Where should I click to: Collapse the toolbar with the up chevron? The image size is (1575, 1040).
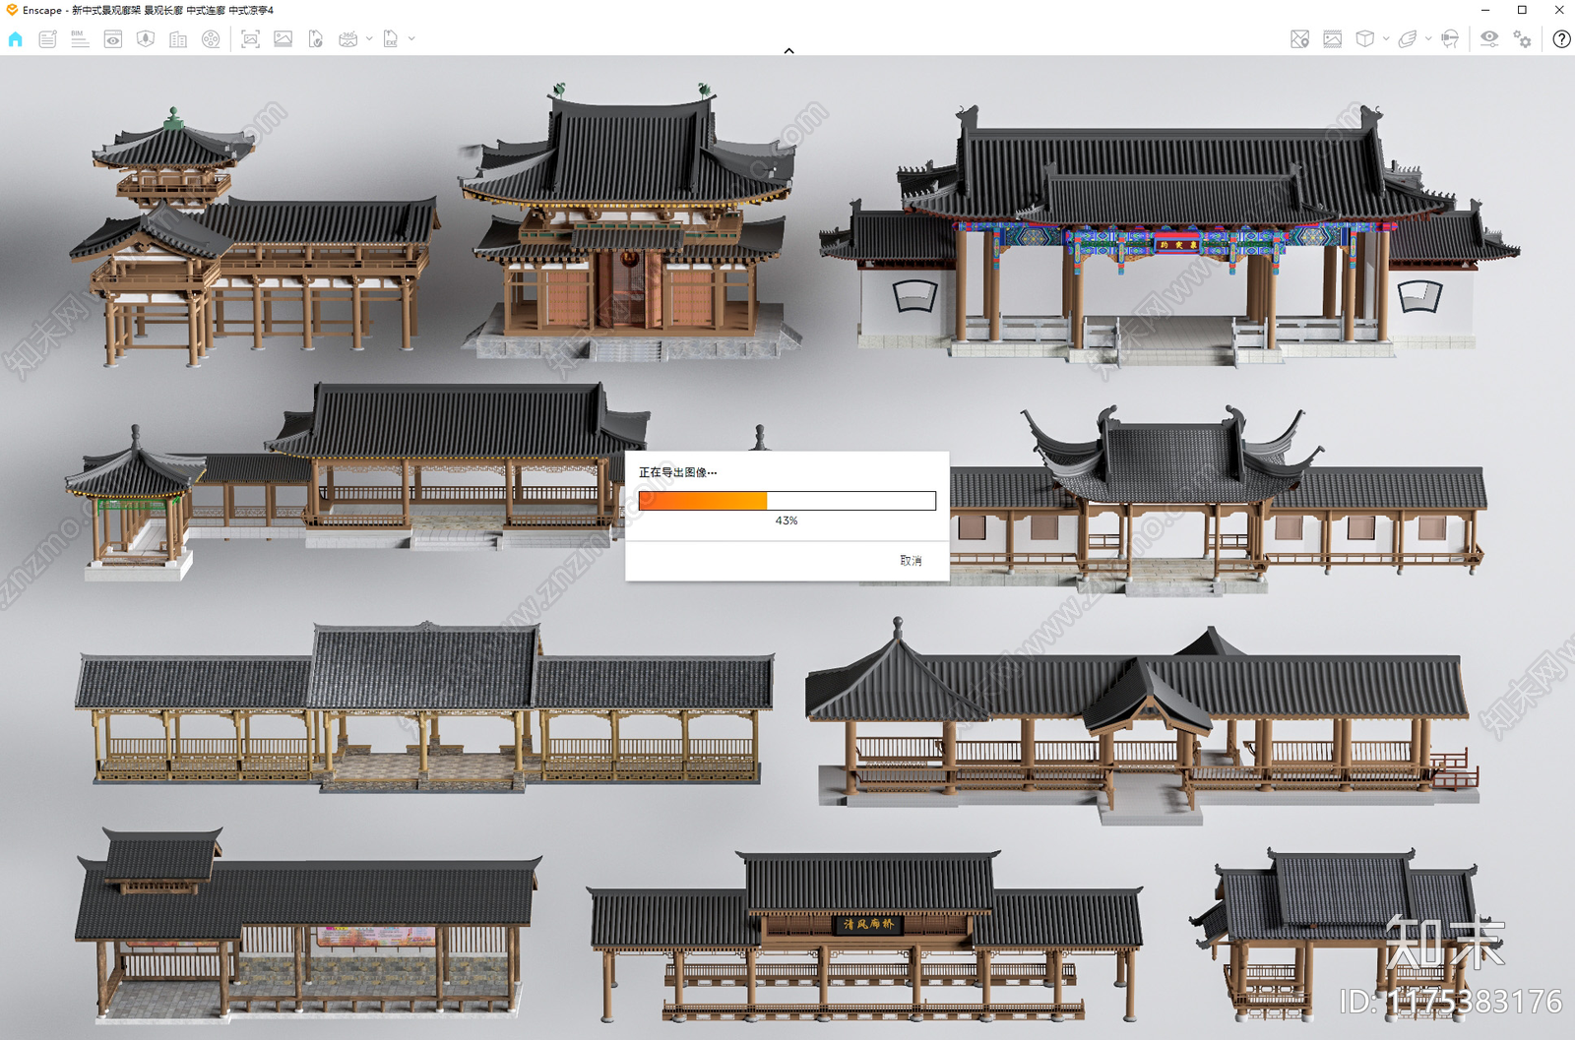[x=788, y=50]
